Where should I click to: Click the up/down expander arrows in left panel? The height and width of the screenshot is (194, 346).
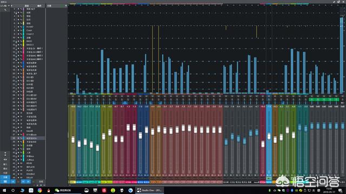tap(5, 154)
